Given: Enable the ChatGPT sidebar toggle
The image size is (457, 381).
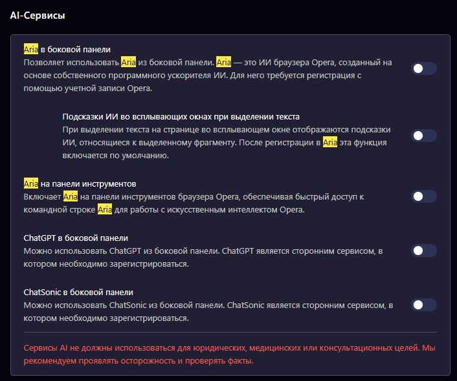Looking at the screenshot, I should (x=424, y=251).
